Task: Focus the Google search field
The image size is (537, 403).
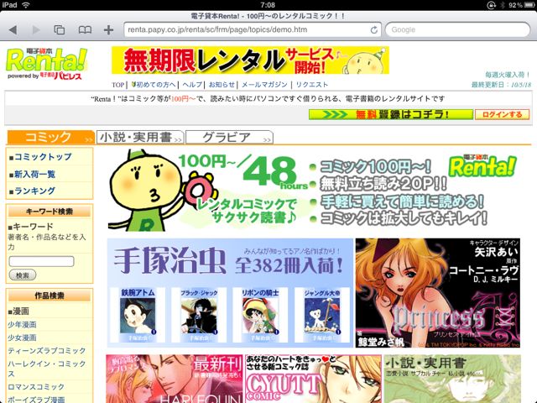Action: [457, 30]
